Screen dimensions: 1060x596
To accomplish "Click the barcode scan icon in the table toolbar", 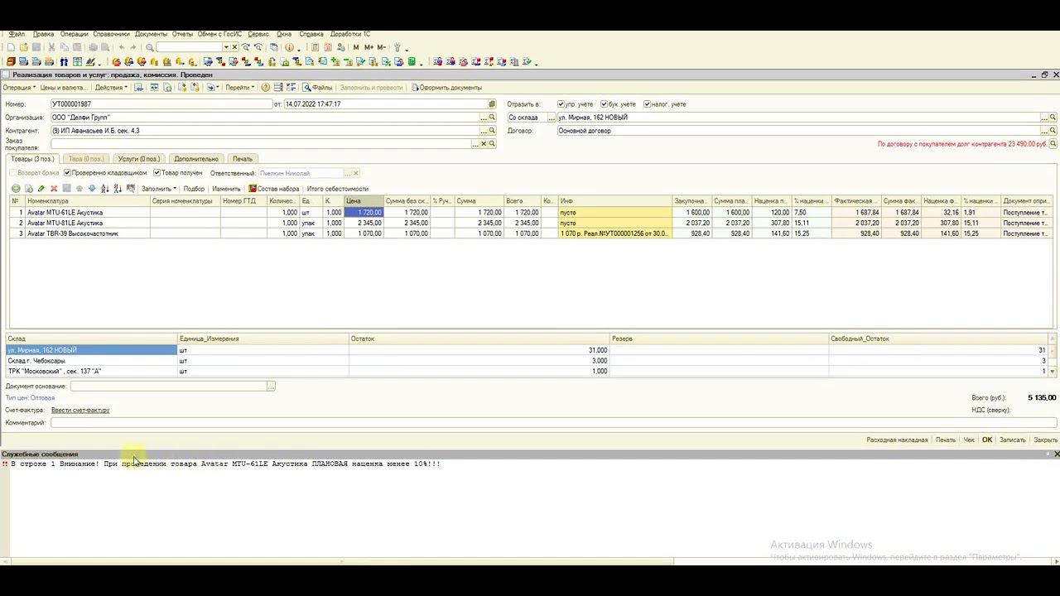I will pos(131,189).
